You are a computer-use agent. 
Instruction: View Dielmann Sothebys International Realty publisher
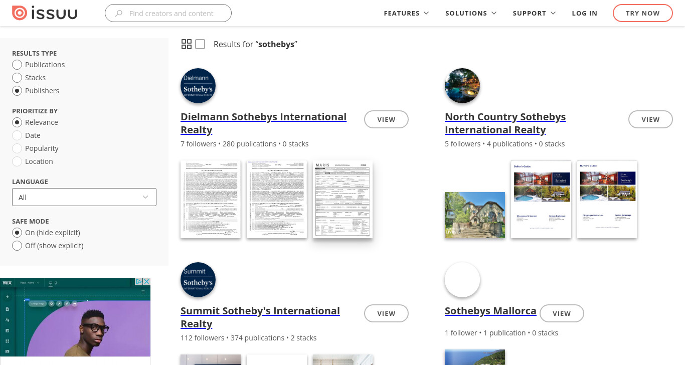(x=386, y=119)
